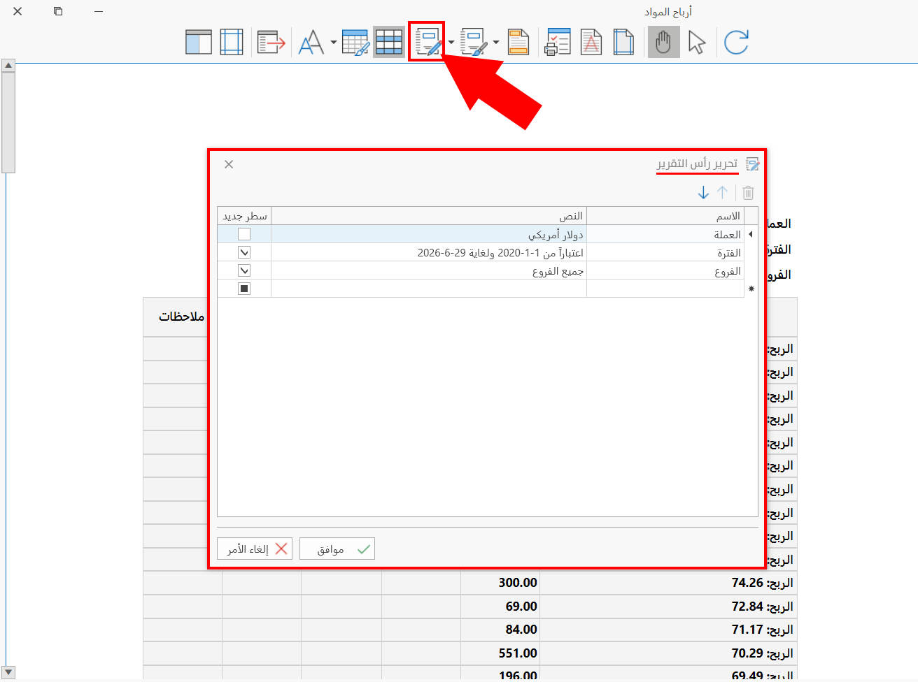Image resolution: width=918 pixels, height=682 pixels.
Task: Uncheck new line checkbox for الفروع row
Action: tap(244, 270)
